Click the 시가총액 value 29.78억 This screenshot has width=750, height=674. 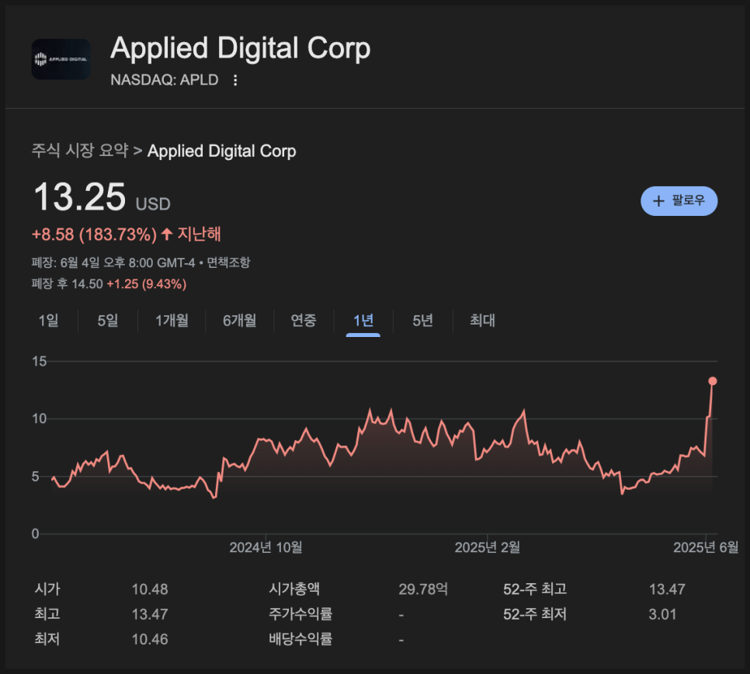pos(423,589)
